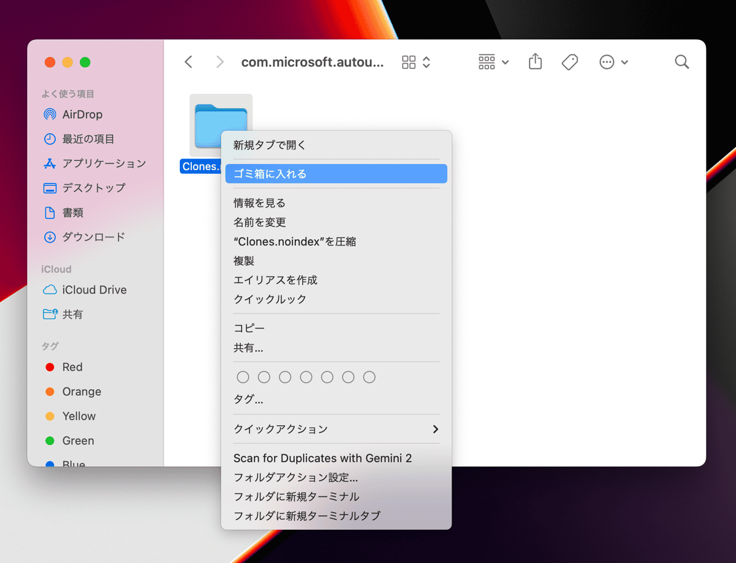This screenshot has width=736, height=563.
Task: Go back with the left chevron button
Action: point(189,62)
